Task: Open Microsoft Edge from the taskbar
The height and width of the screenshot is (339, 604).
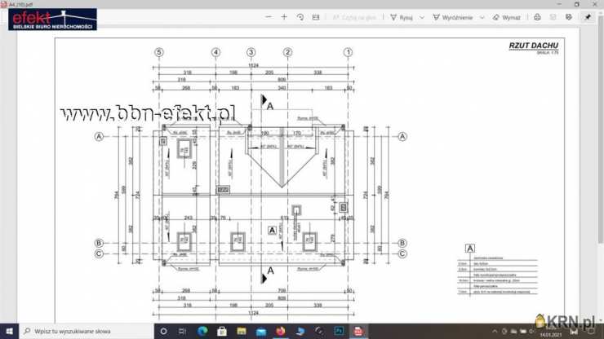Action: click(x=202, y=332)
